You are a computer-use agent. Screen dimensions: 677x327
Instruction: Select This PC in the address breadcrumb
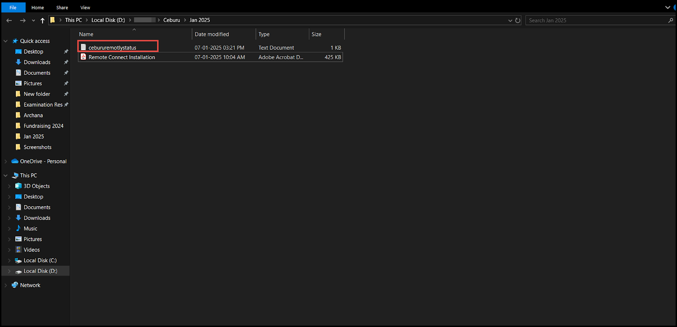click(x=74, y=20)
